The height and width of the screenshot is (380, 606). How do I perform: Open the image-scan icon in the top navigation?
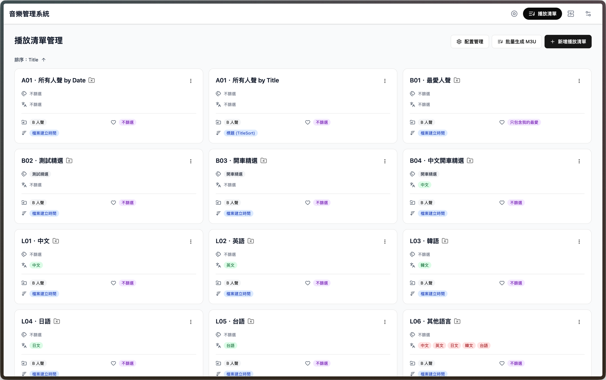[571, 14]
